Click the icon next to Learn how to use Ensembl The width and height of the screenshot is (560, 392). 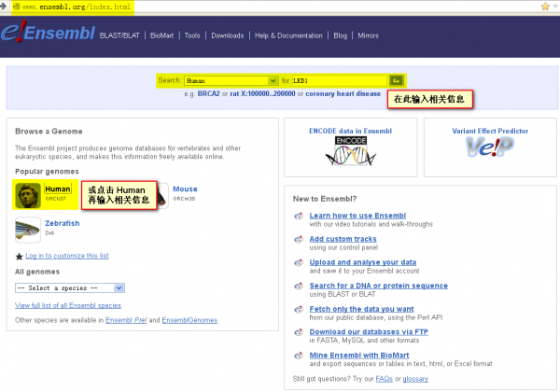[299, 216]
